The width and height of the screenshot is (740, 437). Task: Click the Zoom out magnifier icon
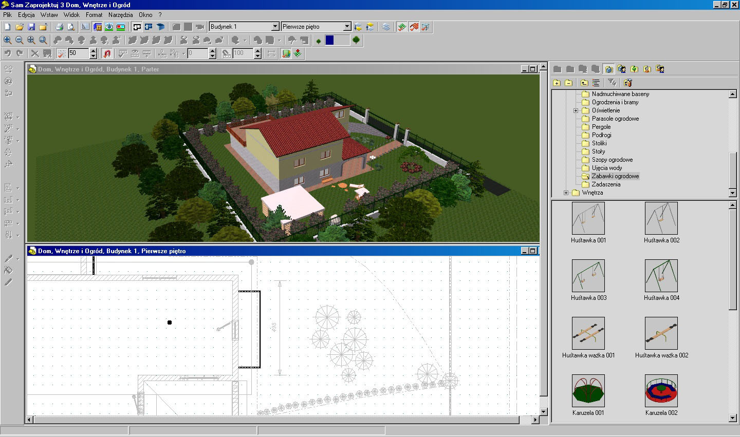click(20, 40)
